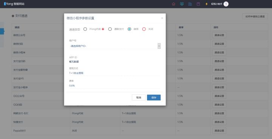Click the QQ公众号 channel name cell
Viewport: 272px width, 139px height.
coord(19,96)
